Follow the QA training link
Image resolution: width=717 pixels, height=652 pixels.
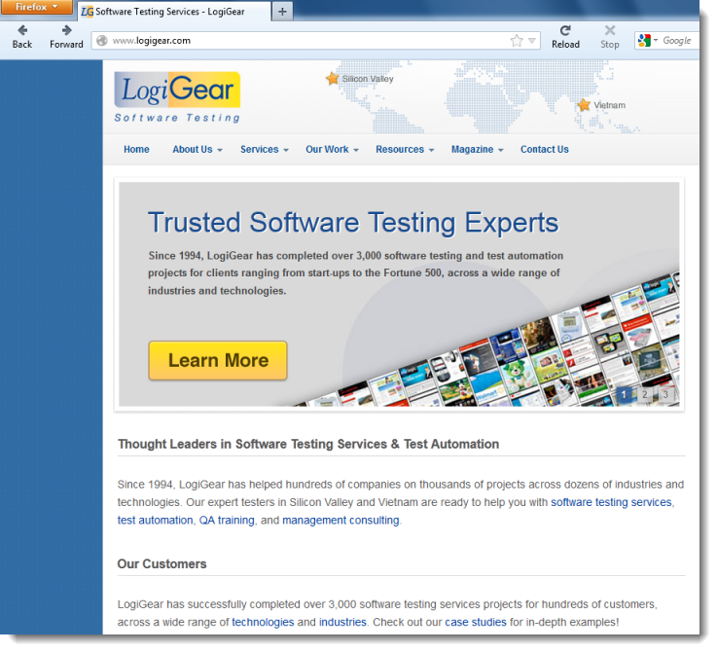coord(227,521)
